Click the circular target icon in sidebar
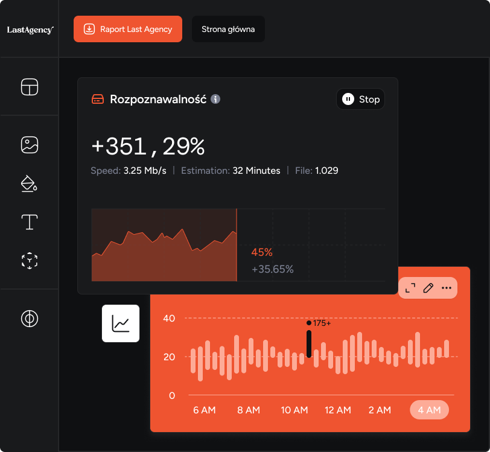Viewport: 490px width, 452px height. [30, 318]
